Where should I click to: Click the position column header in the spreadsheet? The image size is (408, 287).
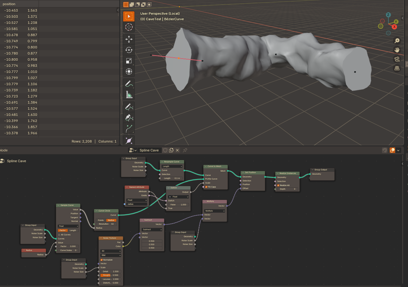pyautogui.click(x=9, y=4)
